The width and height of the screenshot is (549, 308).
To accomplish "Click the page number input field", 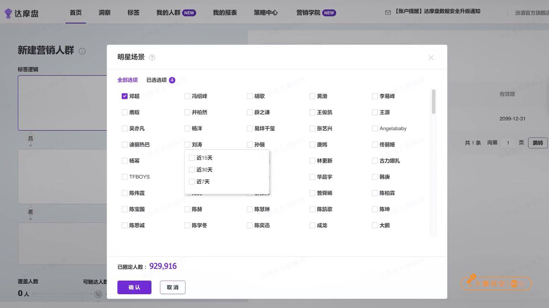I will [508, 143].
